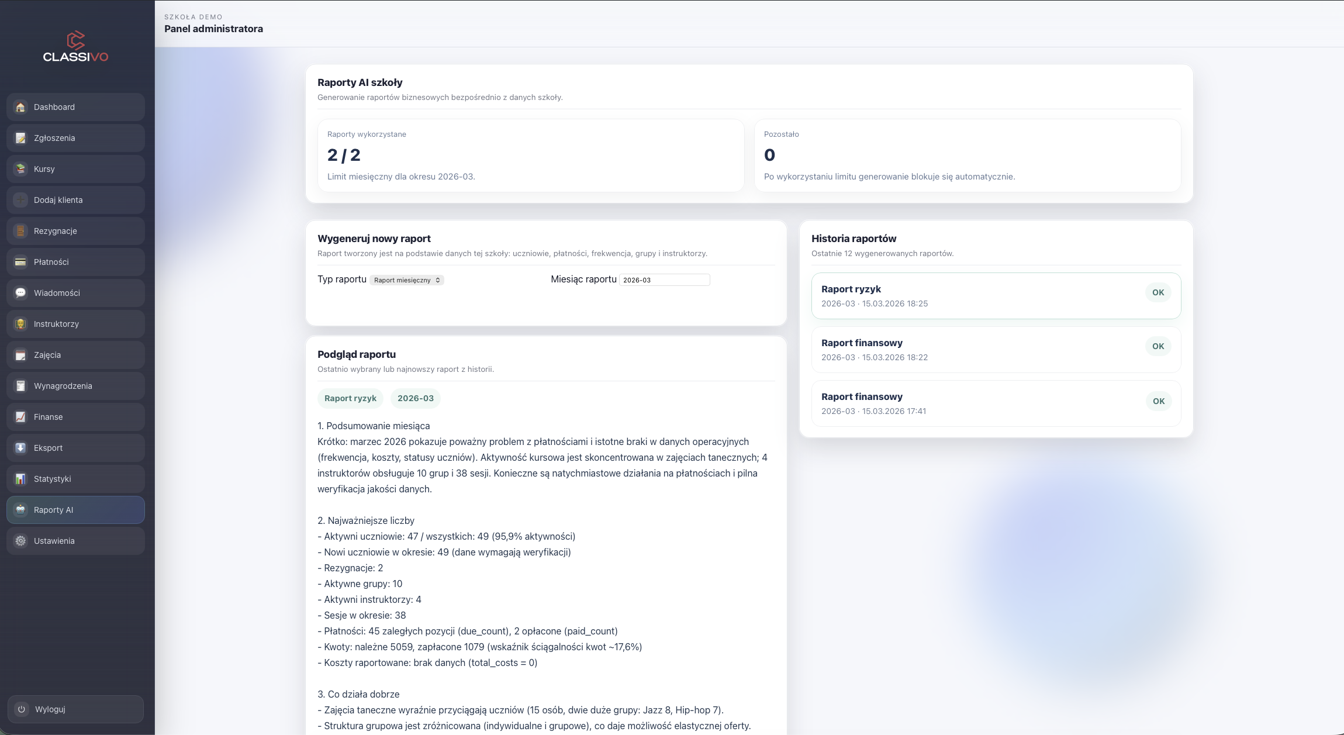Image resolution: width=1344 pixels, height=735 pixels.
Task: Select Raport finansowy generated at 17:41
Action: pyautogui.click(x=995, y=403)
